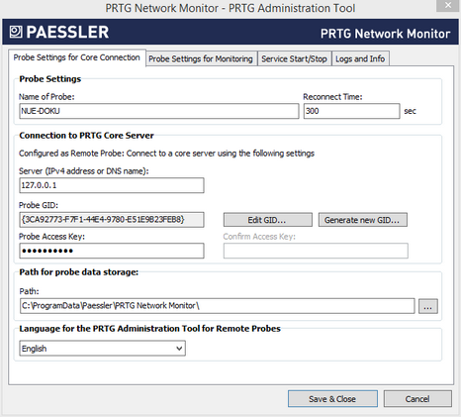Open the language dropdown showing English
461x417 pixels.
point(102,349)
